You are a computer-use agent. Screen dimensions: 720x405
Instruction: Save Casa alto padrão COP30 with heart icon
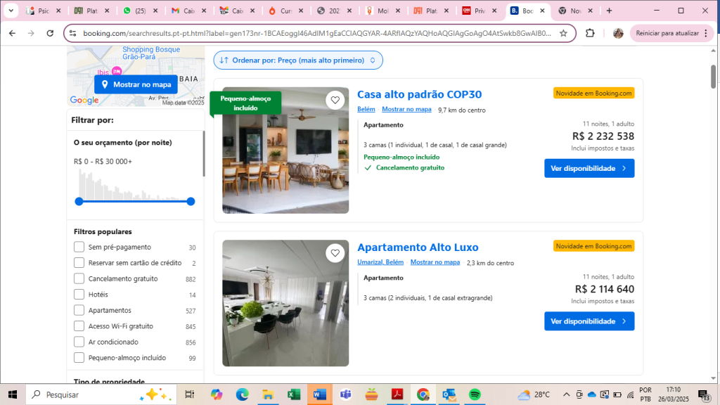tap(335, 100)
